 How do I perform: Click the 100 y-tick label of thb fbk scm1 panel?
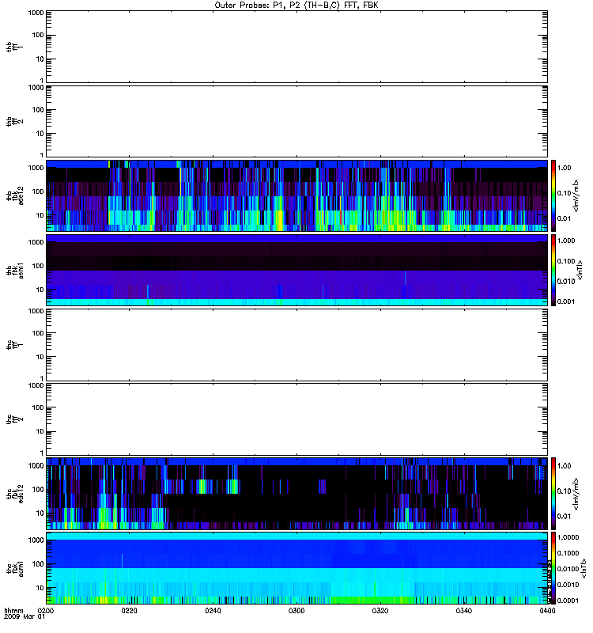coord(38,266)
